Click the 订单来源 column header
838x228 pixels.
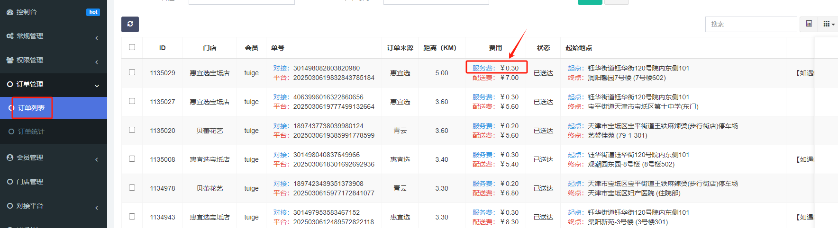[x=400, y=48]
